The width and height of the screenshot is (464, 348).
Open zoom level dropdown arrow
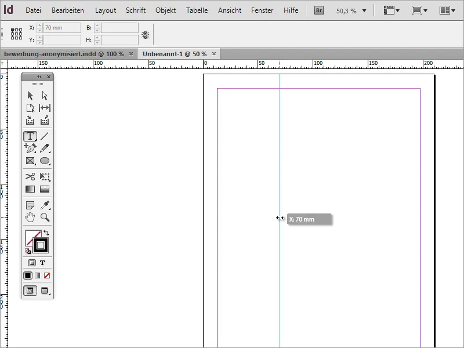[364, 10]
